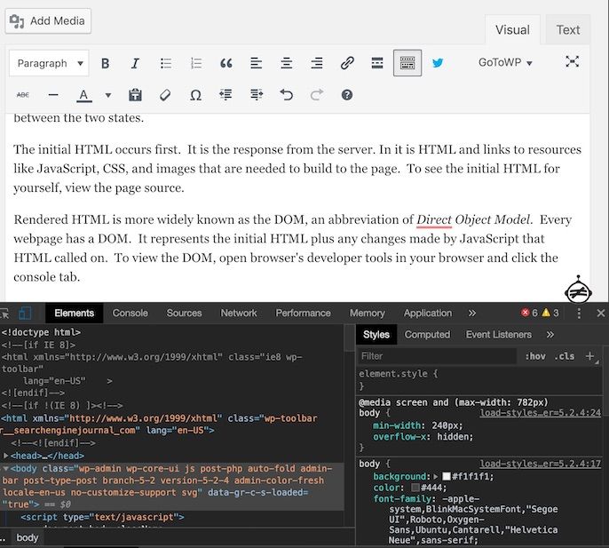Select the Event Listeners sidebar tab
Image resolution: width=609 pixels, height=548 pixels.
point(498,335)
